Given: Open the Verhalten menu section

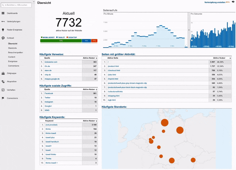Looking at the screenshot, I should pyautogui.click(x=11, y=90).
